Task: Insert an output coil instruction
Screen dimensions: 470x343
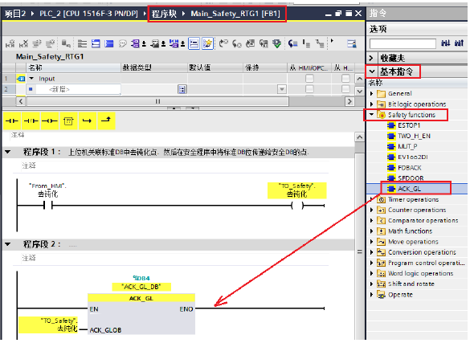Action: pos(50,121)
